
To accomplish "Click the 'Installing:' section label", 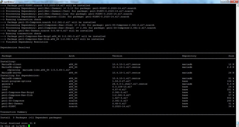I will [8, 62].
